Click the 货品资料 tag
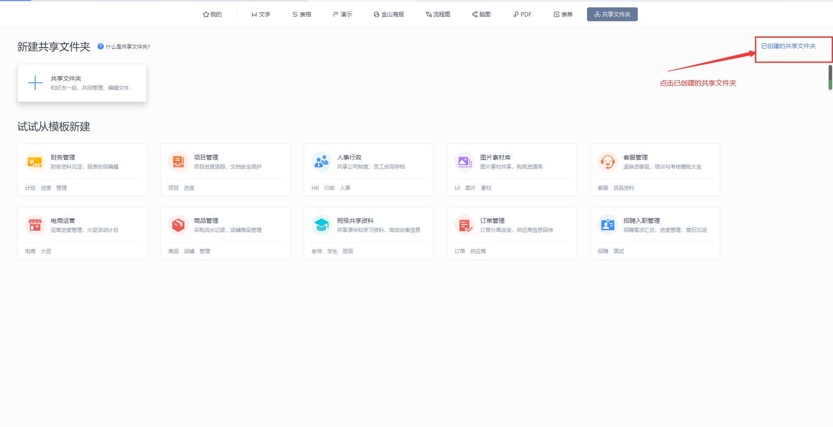This screenshot has width=833, height=427. pyautogui.click(x=624, y=188)
